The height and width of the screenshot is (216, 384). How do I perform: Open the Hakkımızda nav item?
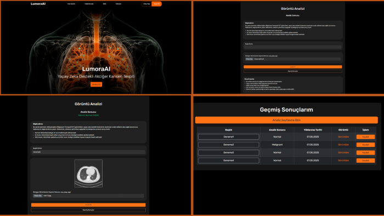[89, 4]
